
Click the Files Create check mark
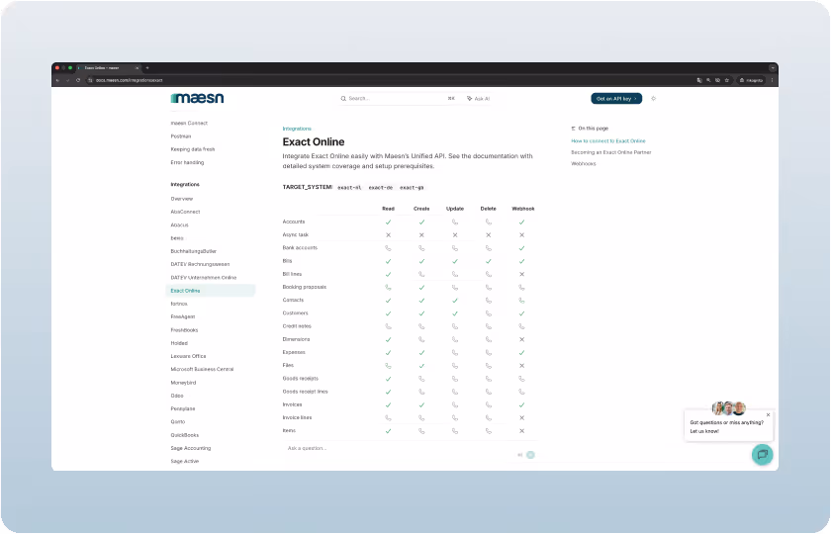click(x=421, y=366)
